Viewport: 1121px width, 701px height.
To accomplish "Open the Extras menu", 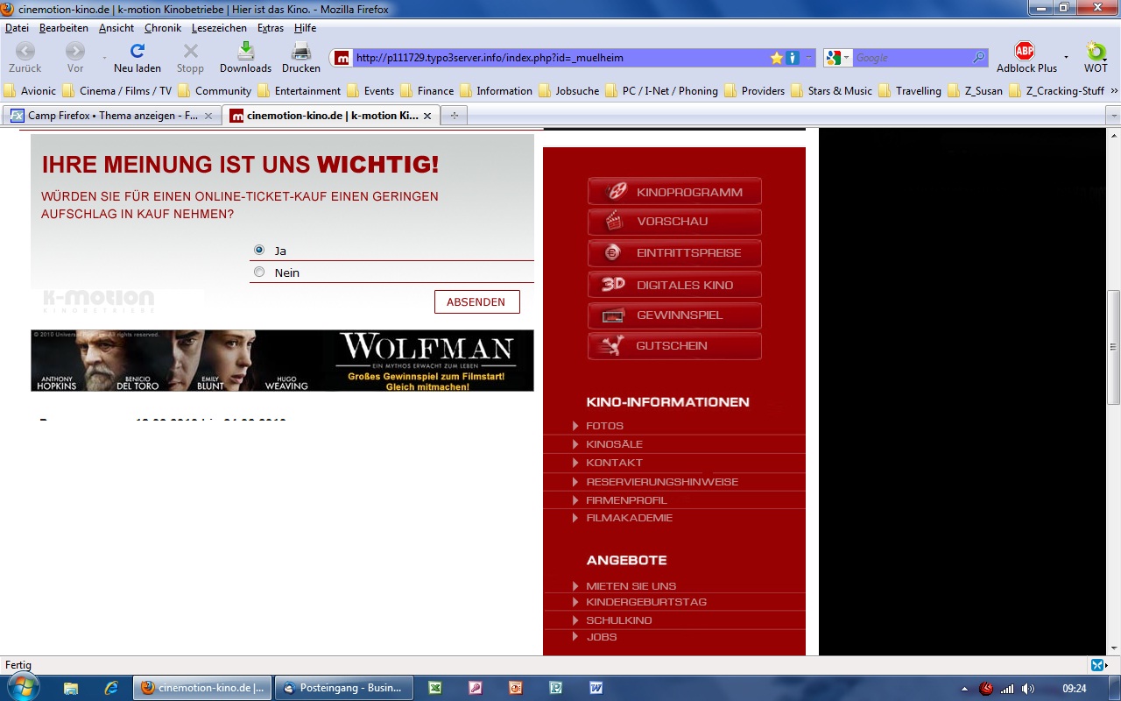I will [x=271, y=28].
